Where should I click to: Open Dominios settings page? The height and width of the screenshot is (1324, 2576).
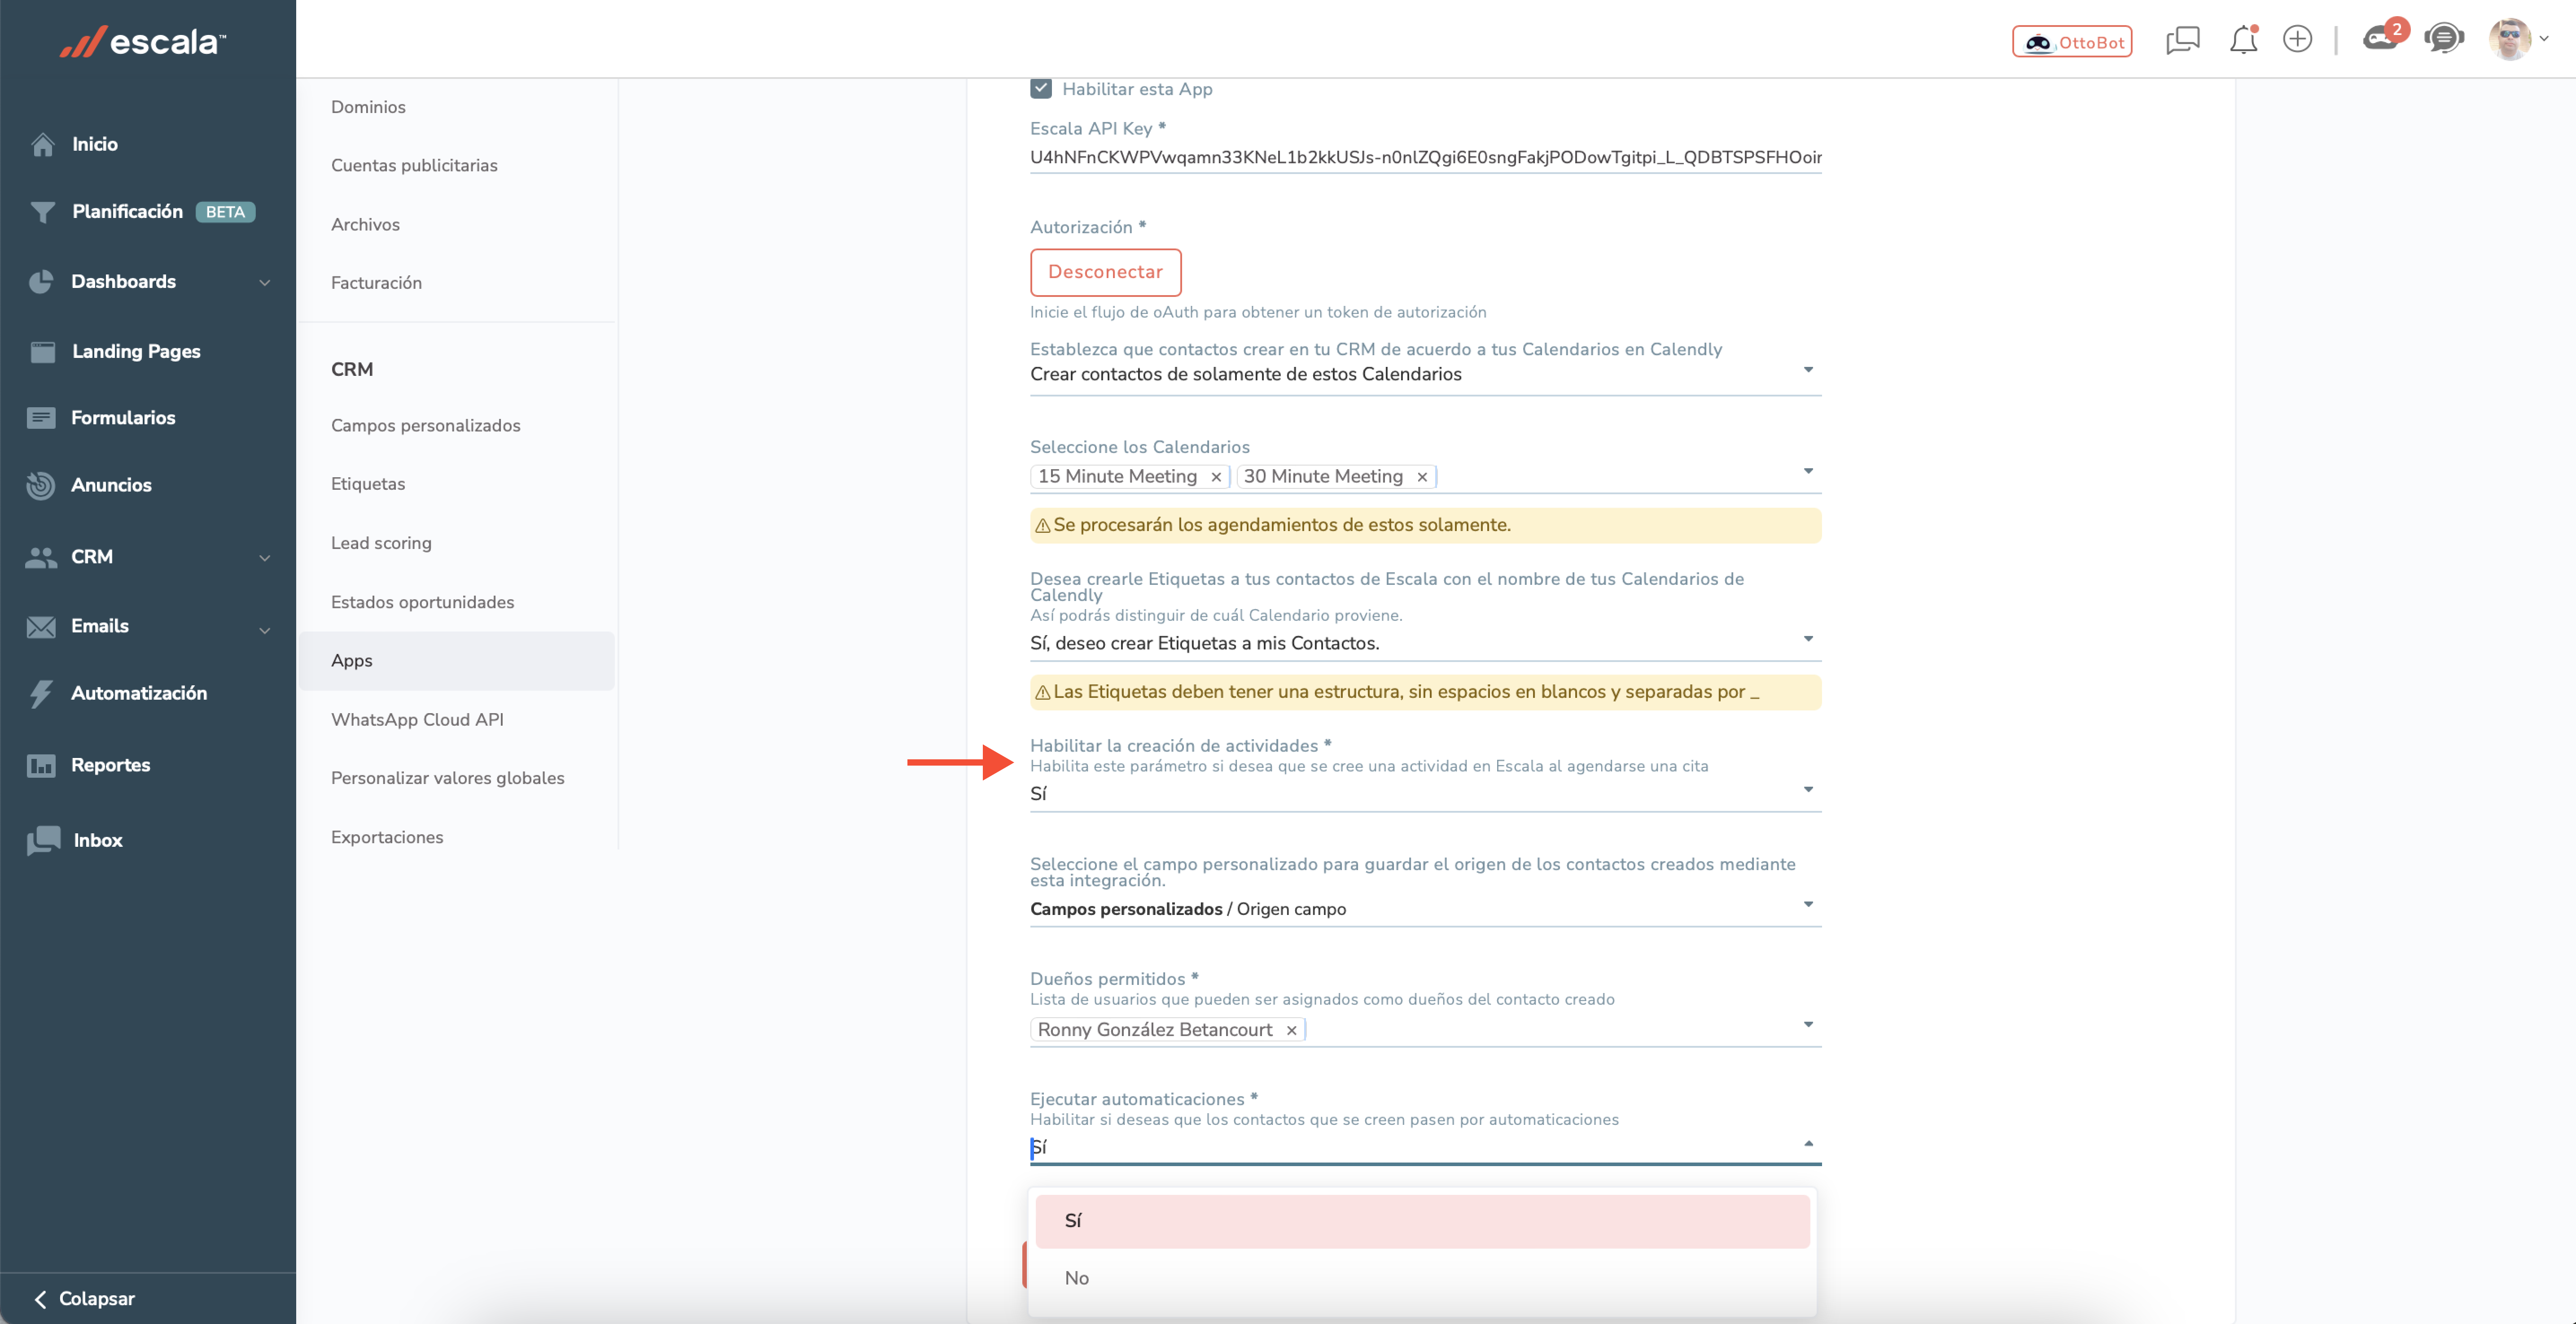368,107
